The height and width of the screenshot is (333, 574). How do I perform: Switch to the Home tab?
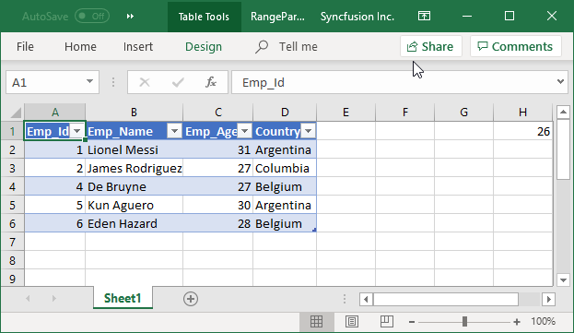click(x=80, y=46)
